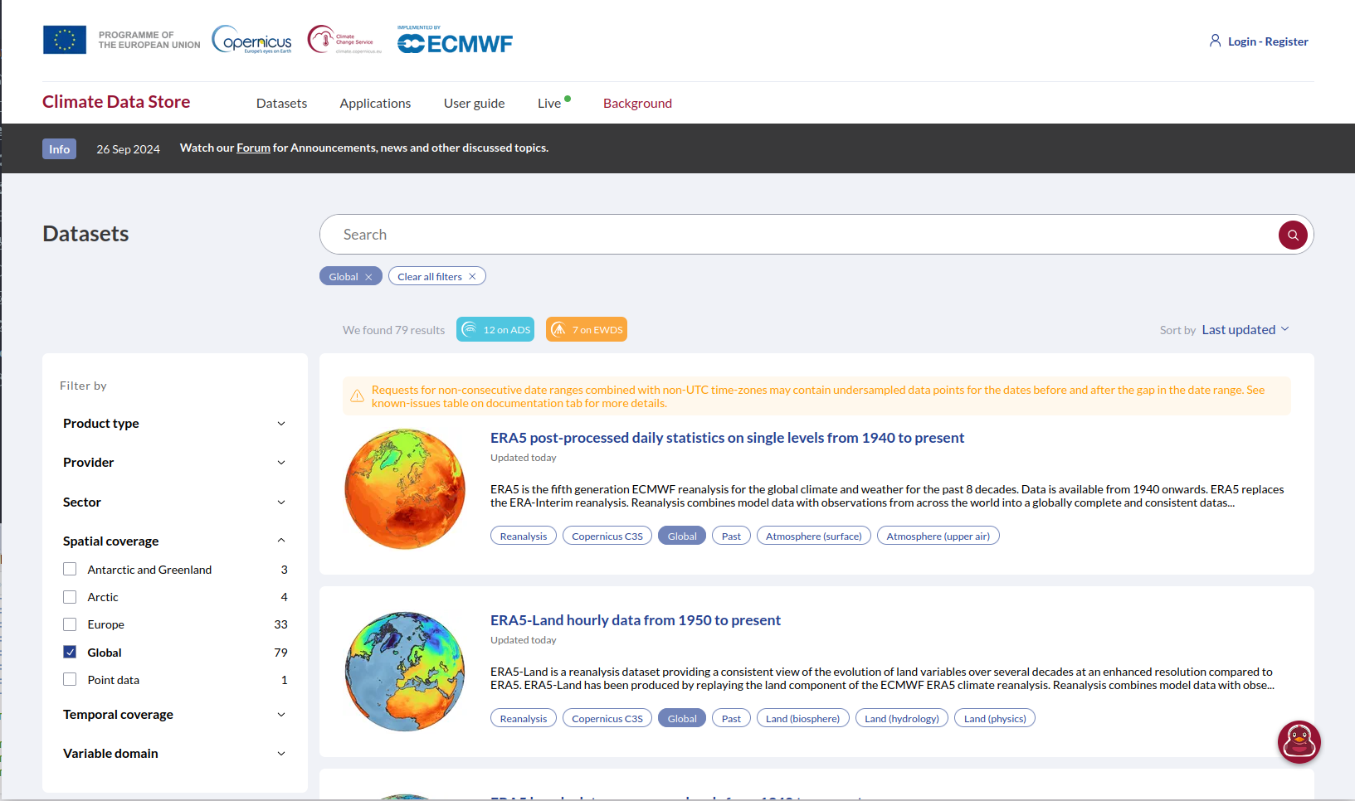The width and height of the screenshot is (1355, 801).
Task: Open the 12 on ADS badge
Action: pyautogui.click(x=495, y=329)
